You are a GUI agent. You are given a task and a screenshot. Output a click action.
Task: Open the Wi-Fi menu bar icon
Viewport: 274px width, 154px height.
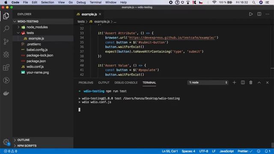(214, 2)
